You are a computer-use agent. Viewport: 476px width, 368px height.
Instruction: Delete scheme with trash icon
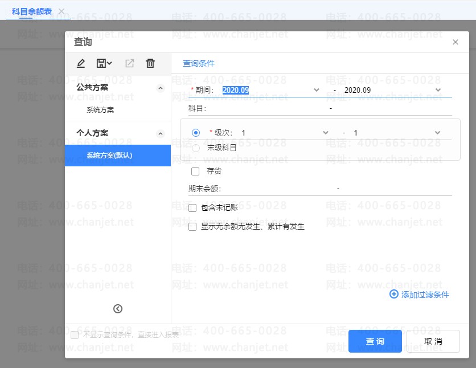click(x=150, y=63)
